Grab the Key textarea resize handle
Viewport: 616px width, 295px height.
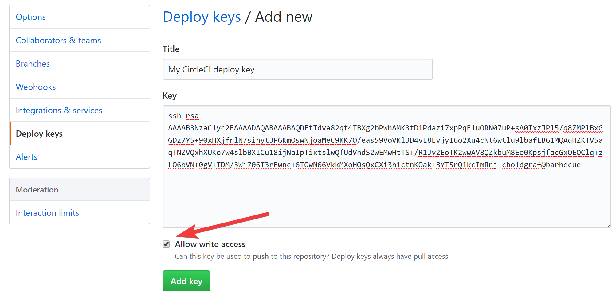tap(608, 226)
